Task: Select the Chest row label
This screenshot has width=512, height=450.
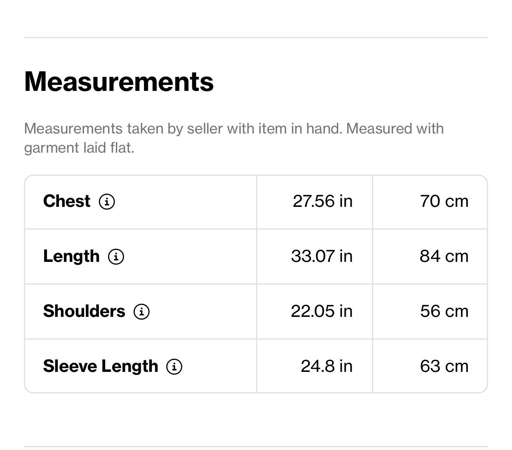Action: click(x=67, y=201)
